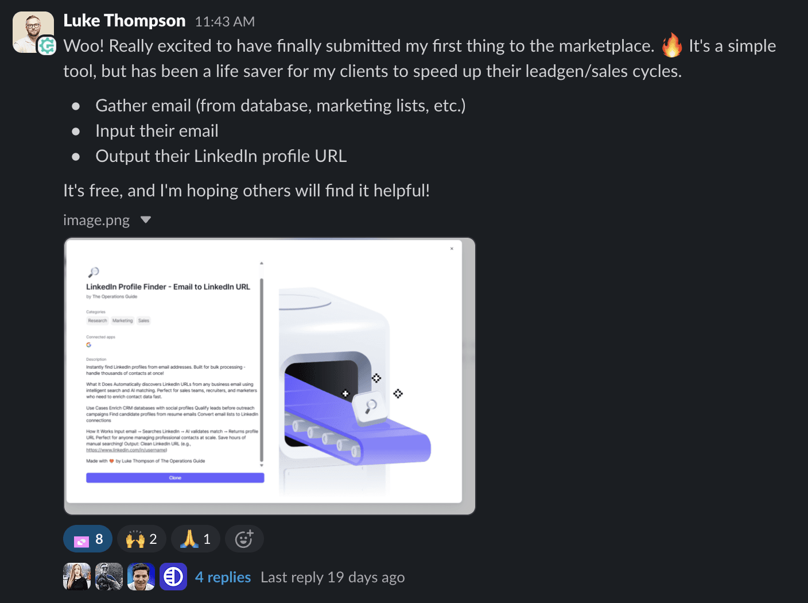
Task: Click Luke Thompson's name
Action: click(125, 21)
